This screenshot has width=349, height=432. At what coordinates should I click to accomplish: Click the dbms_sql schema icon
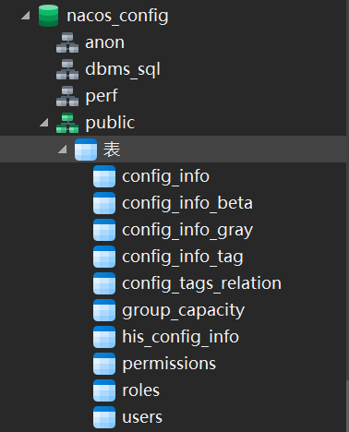[67, 69]
